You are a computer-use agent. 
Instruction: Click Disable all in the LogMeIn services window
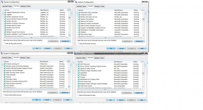click(65, 41)
